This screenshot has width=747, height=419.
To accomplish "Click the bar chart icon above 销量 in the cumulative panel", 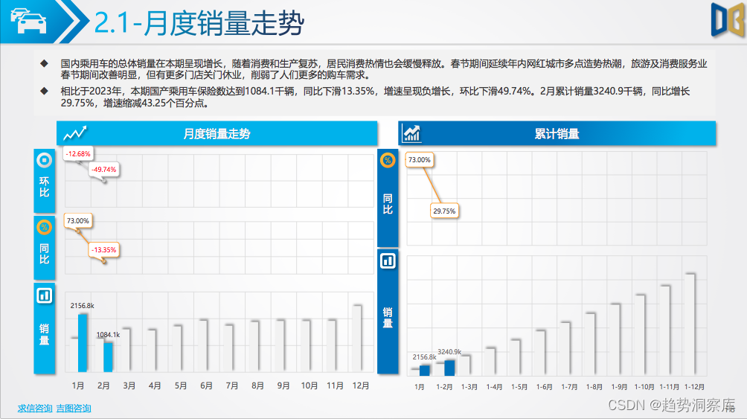I will pos(388,260).
